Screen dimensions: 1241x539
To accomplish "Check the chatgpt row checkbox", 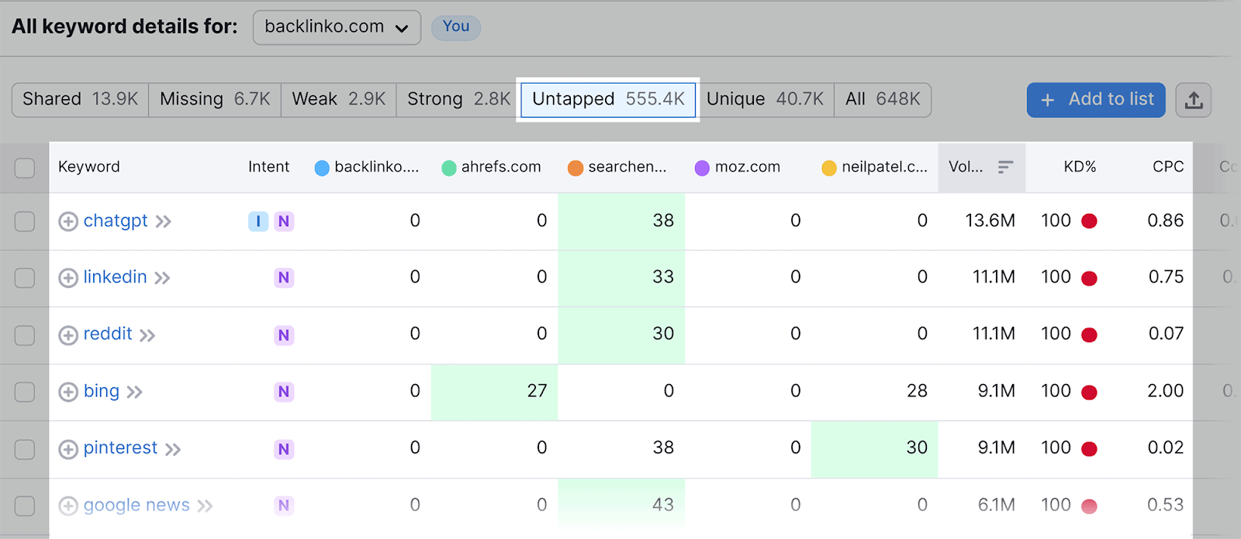I will click(25, 221).
